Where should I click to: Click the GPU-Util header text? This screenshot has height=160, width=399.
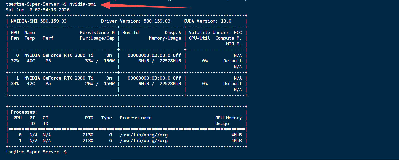pos(199,38)
